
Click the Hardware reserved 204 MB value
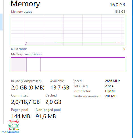point(111,96)
